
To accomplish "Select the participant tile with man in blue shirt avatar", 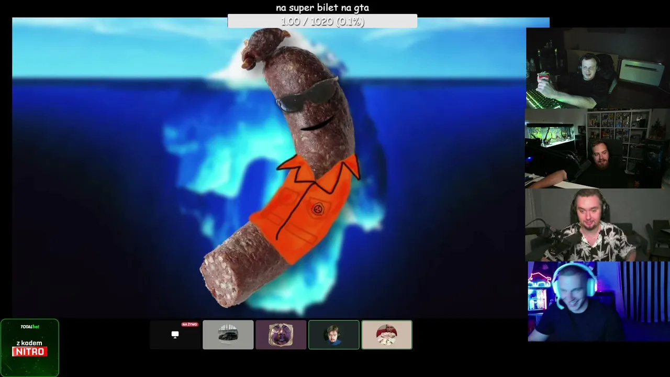I will click(334, 335).
